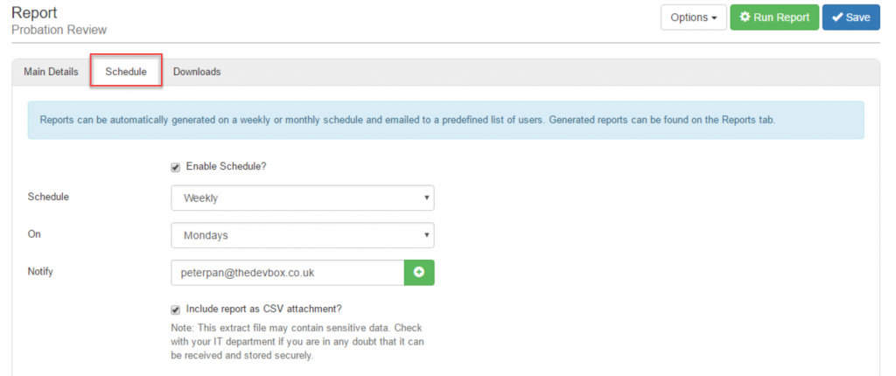The height and width of the screenshot is (376, 896).
Task: Select the Schedule tab
Action: (x=126, y=72)
